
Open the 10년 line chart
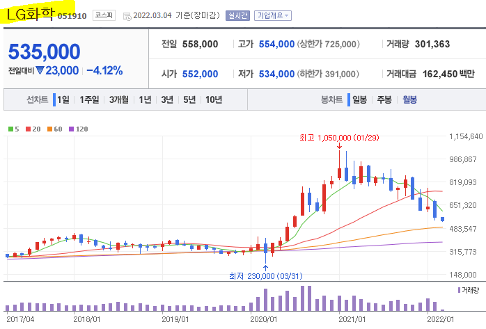[x=214, y=99]
